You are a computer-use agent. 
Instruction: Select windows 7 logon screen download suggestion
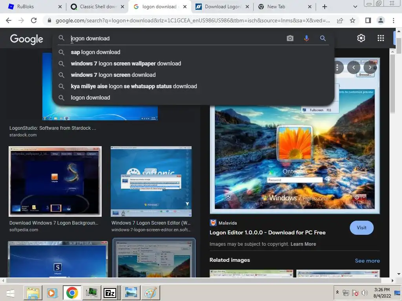pyautogui.click(x=193, y=75)
